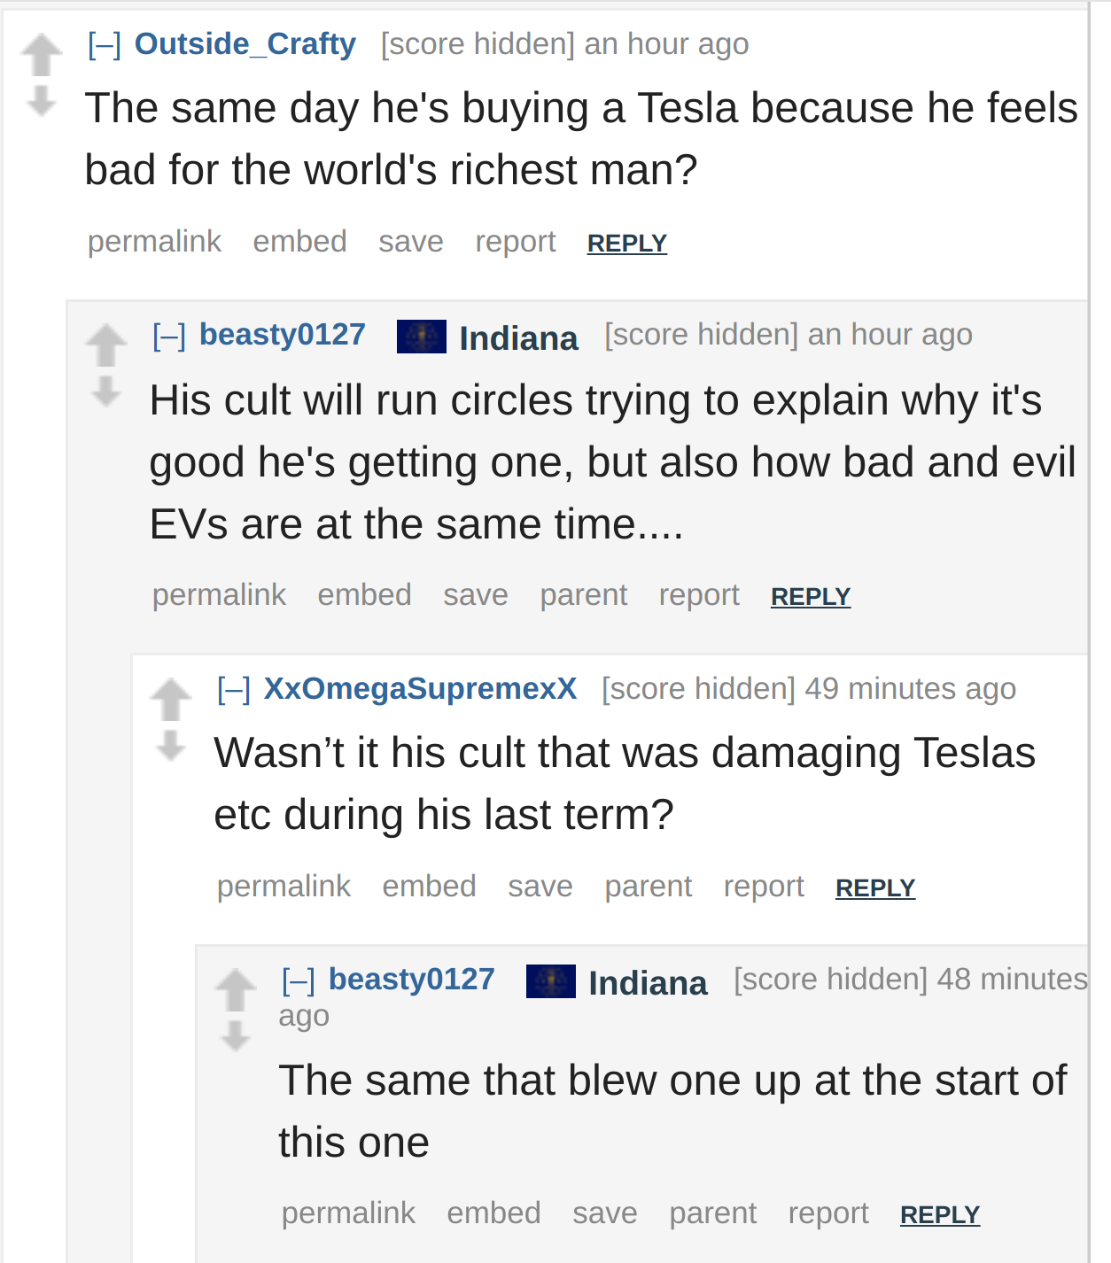
Task: Go to parent of the last comment
Action: click(x=713, y=1213)
